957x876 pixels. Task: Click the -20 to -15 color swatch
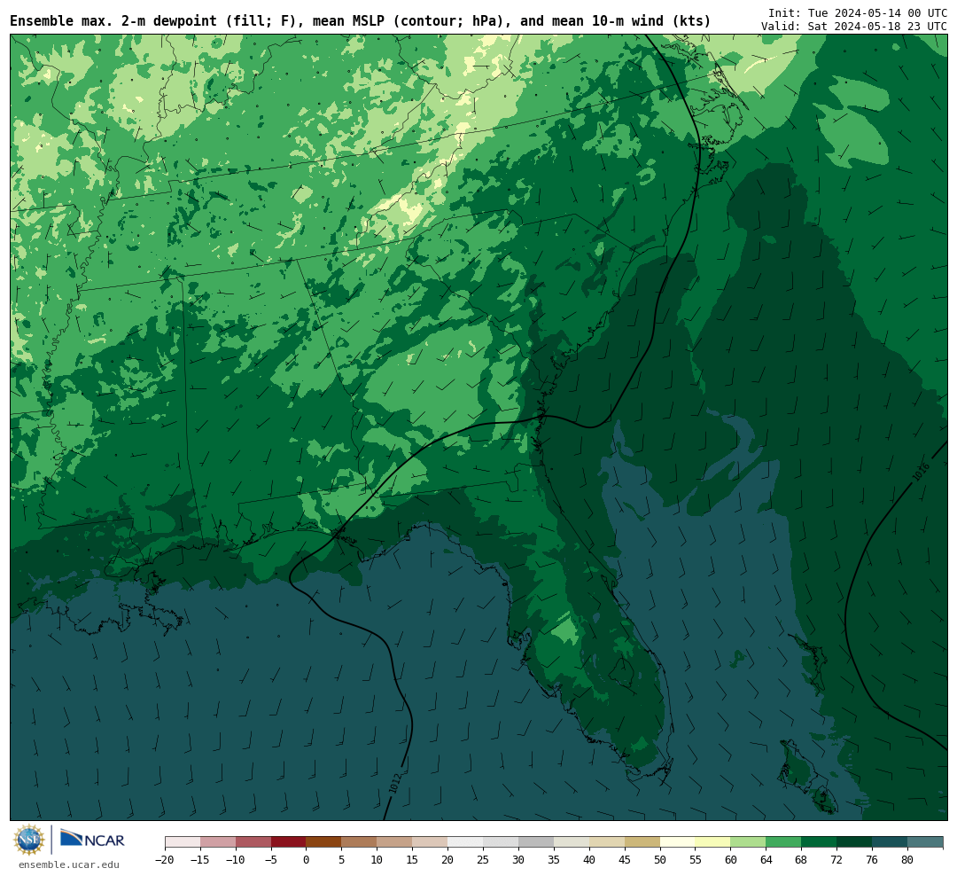tap(183, 842)
